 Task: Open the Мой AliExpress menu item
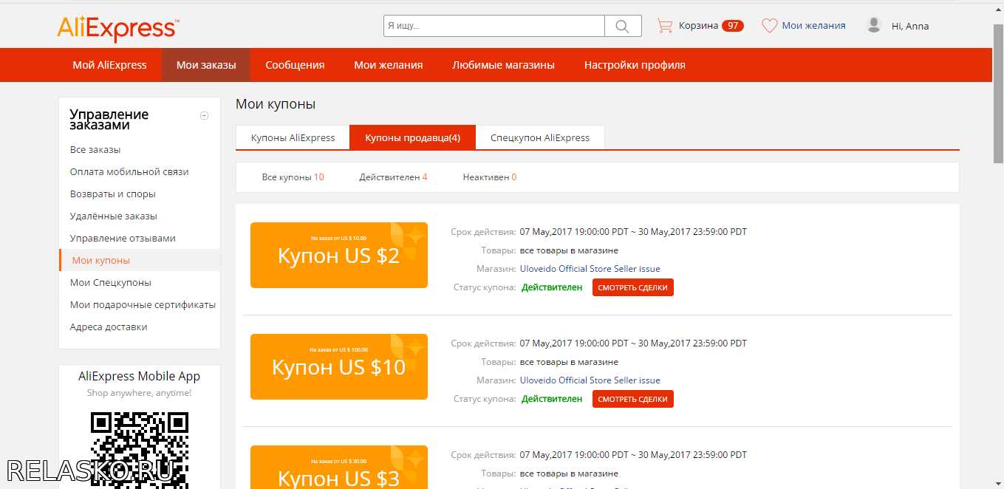tap(110, 65)
